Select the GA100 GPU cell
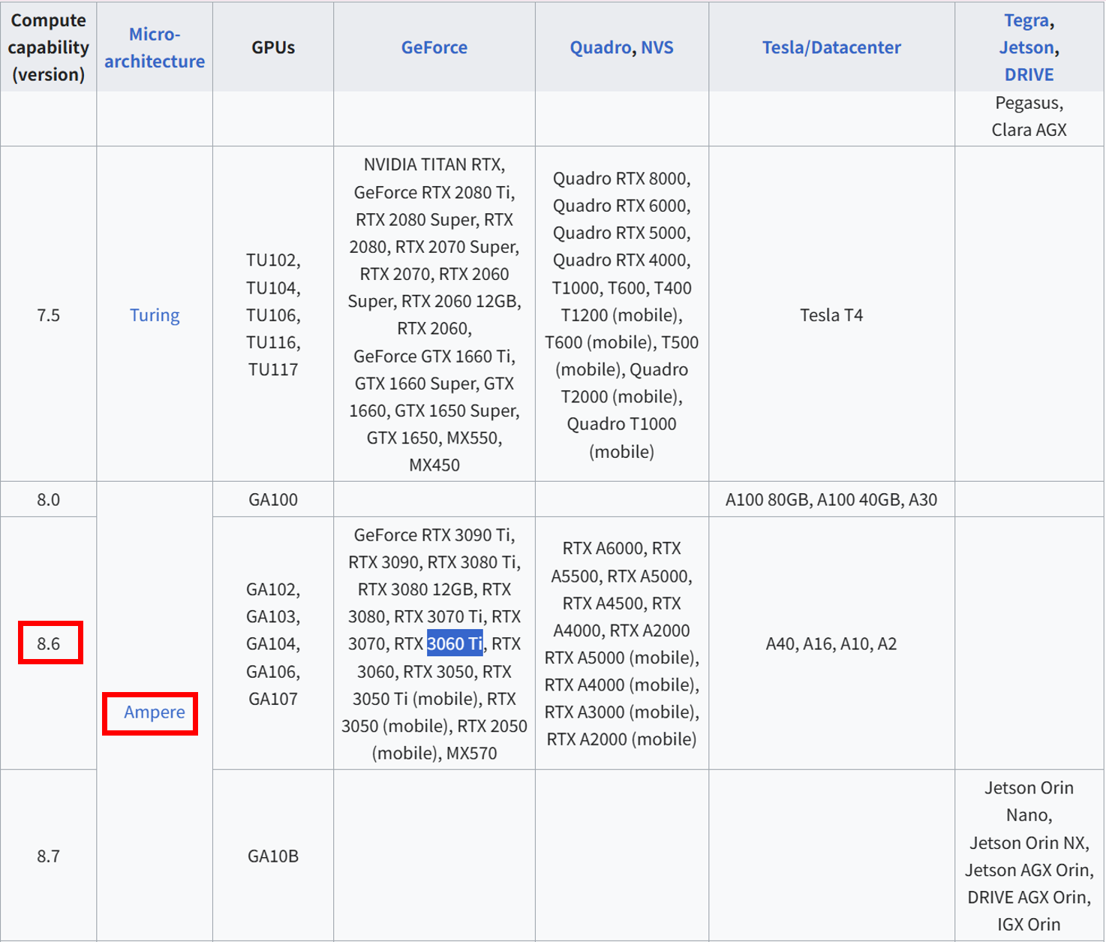1106x942 pixels. pyautogui.click(x=273, y=499)
